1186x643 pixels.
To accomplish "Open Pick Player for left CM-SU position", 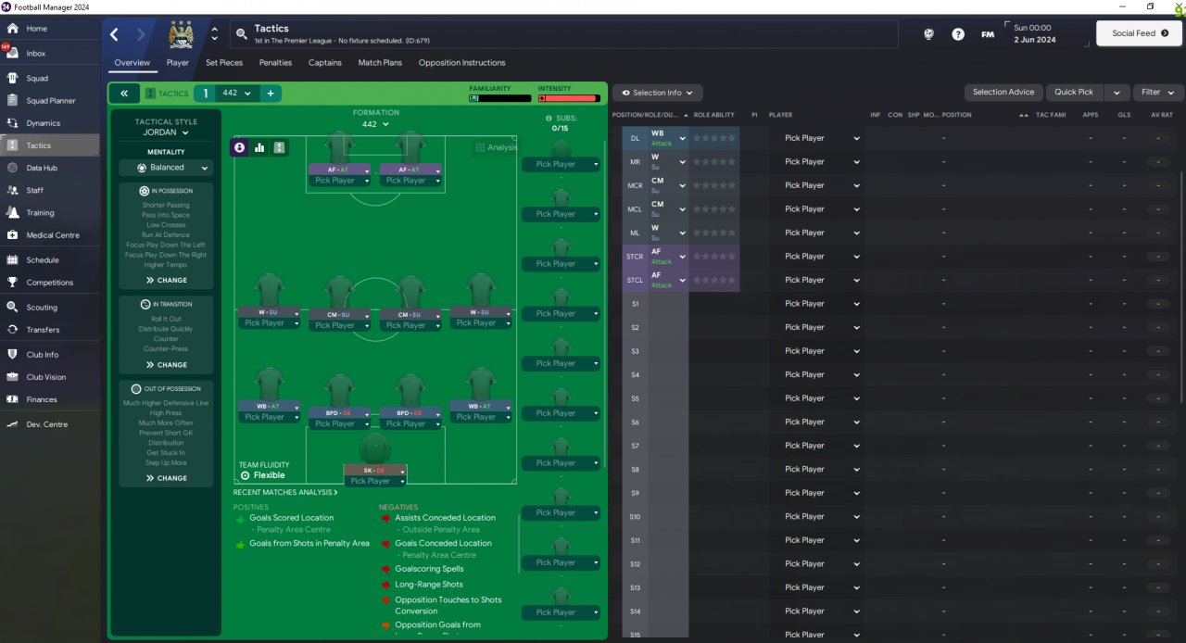I will [339, 326].
